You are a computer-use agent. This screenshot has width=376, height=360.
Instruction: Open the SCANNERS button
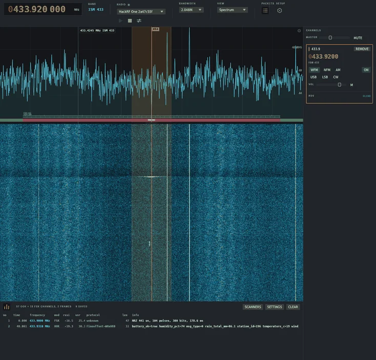pos(253,307)
